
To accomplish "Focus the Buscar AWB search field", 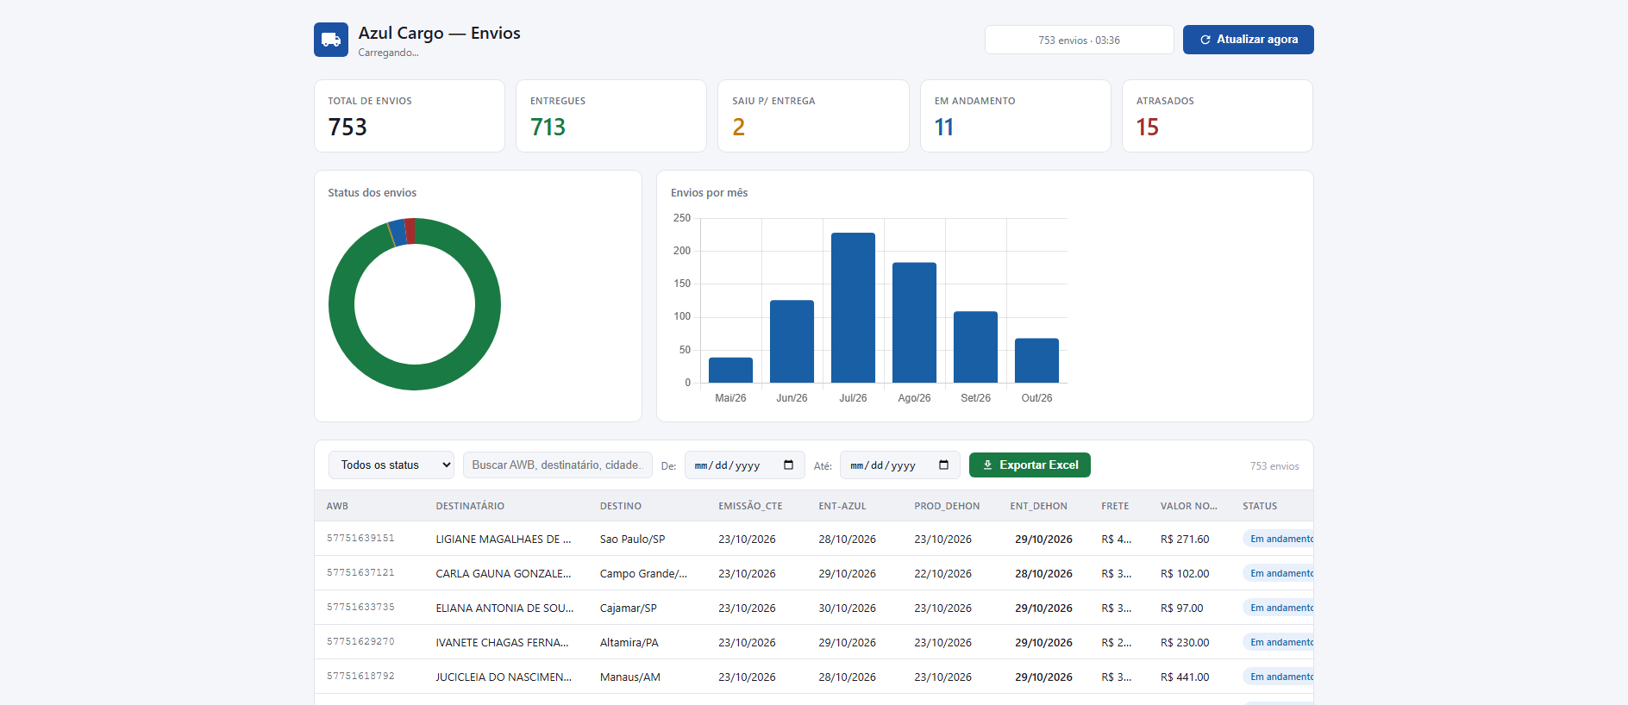I will (558, 465).
